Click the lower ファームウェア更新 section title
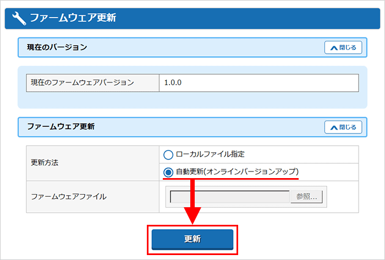This screenshot has height=260, width=385. 61,127
